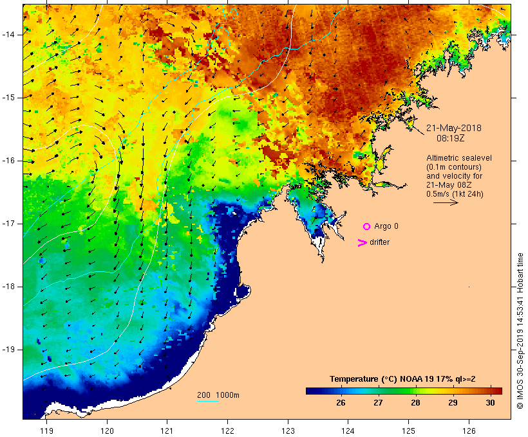Click the Argo 0 legend text

tap(386, 227)
